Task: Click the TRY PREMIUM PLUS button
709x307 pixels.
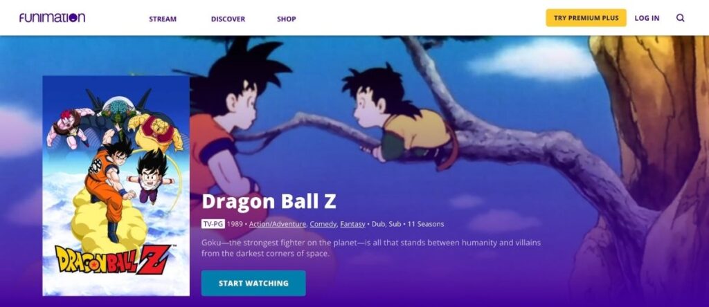Action: coord(586,18)
